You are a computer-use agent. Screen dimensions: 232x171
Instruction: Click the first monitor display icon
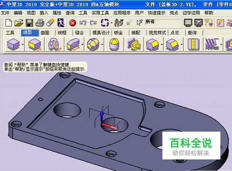coord(188,23)
